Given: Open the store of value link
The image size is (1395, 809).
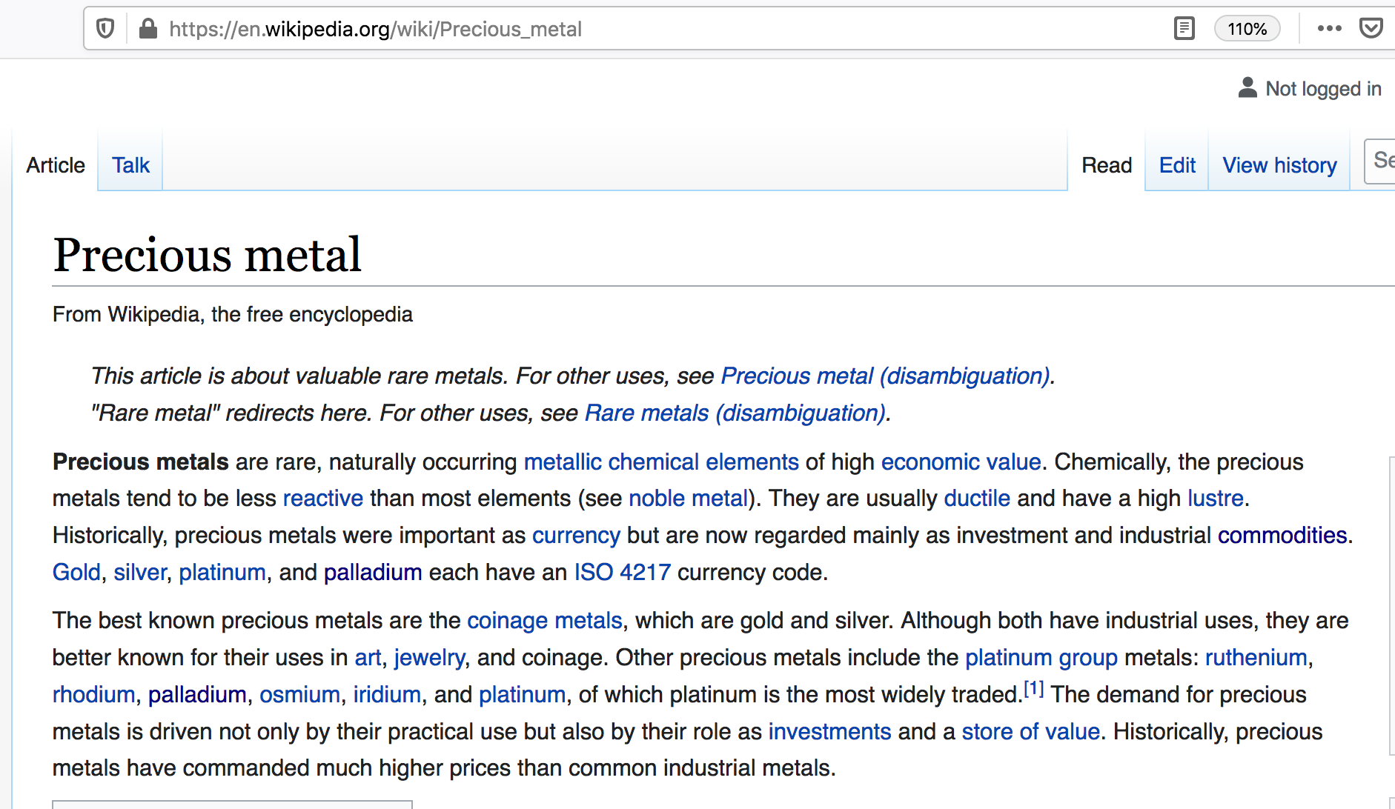Looking at the screenshot, I should (x=1031, y=732).
